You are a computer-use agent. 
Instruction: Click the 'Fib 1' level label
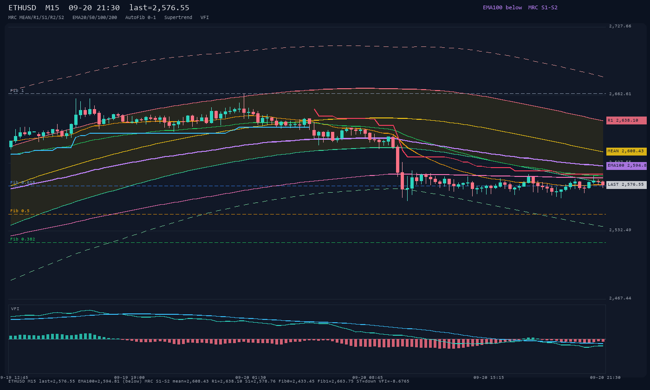click(17, 91)
